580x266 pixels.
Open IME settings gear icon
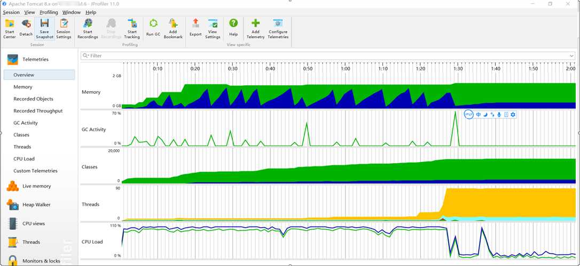(513, 115)
